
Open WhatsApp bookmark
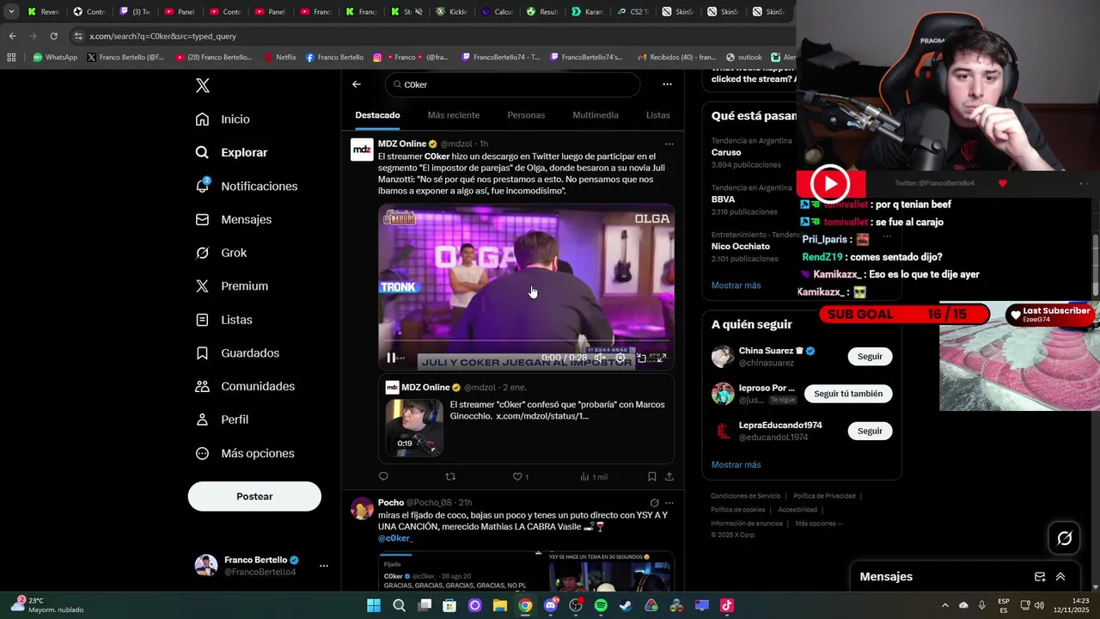click(x=55, y=58)
